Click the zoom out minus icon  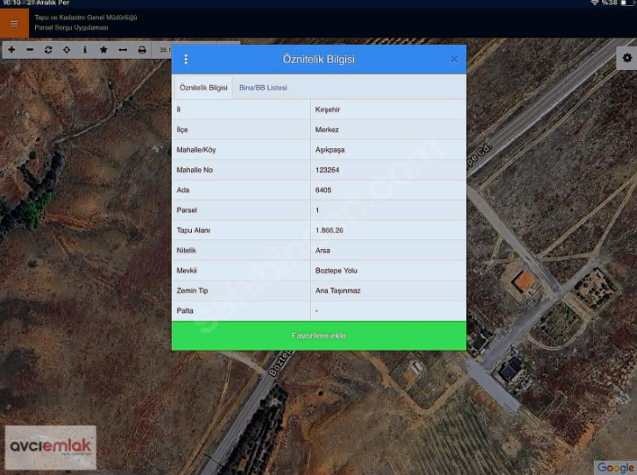click(x=30, y=50)
